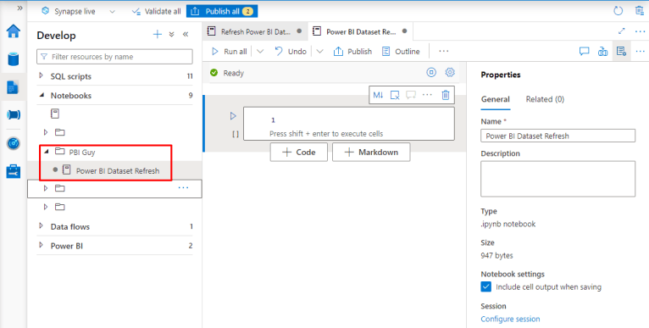Open the Run all dropdown arrow

click(x=260, y=52)
